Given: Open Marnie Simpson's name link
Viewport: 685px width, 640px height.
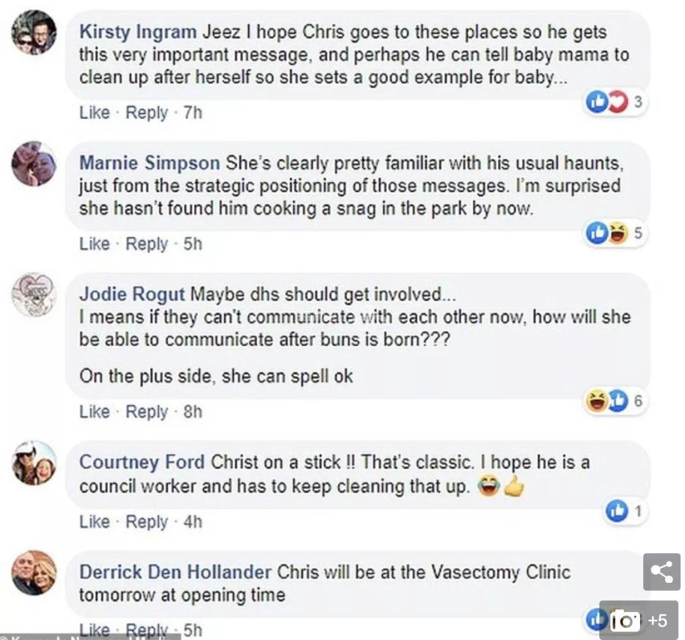Looking at the screenshot, I should click(150, 163).
